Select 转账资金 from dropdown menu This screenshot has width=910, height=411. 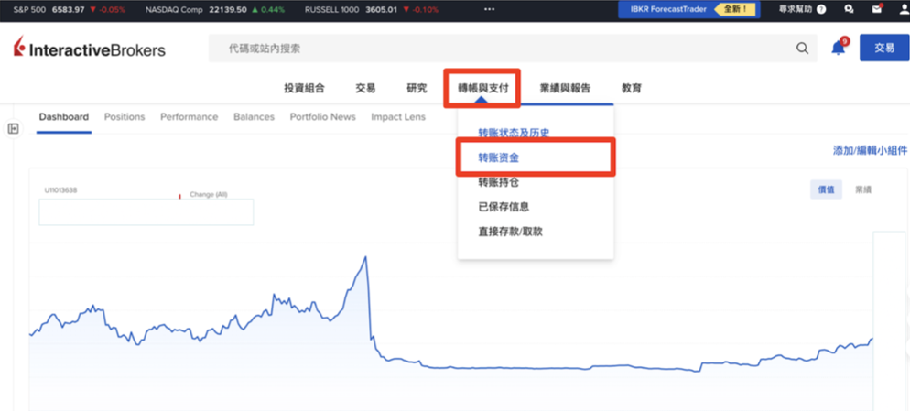click(x=499, y=157)
